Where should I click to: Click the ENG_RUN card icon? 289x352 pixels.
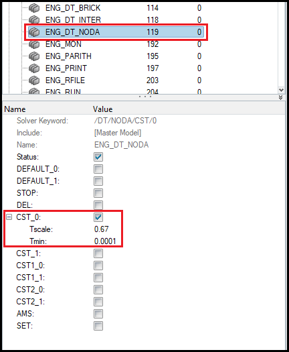click(x=34, y=91)
